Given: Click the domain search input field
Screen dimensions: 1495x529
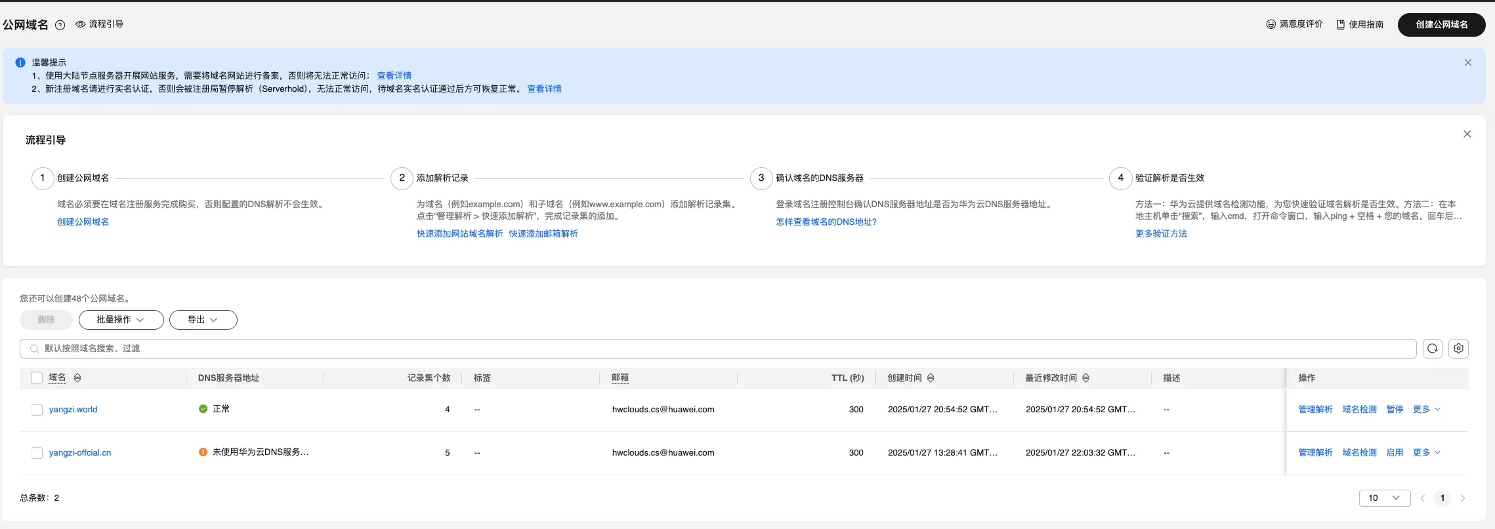Looking at the screenshot, I should pos(722,349).
